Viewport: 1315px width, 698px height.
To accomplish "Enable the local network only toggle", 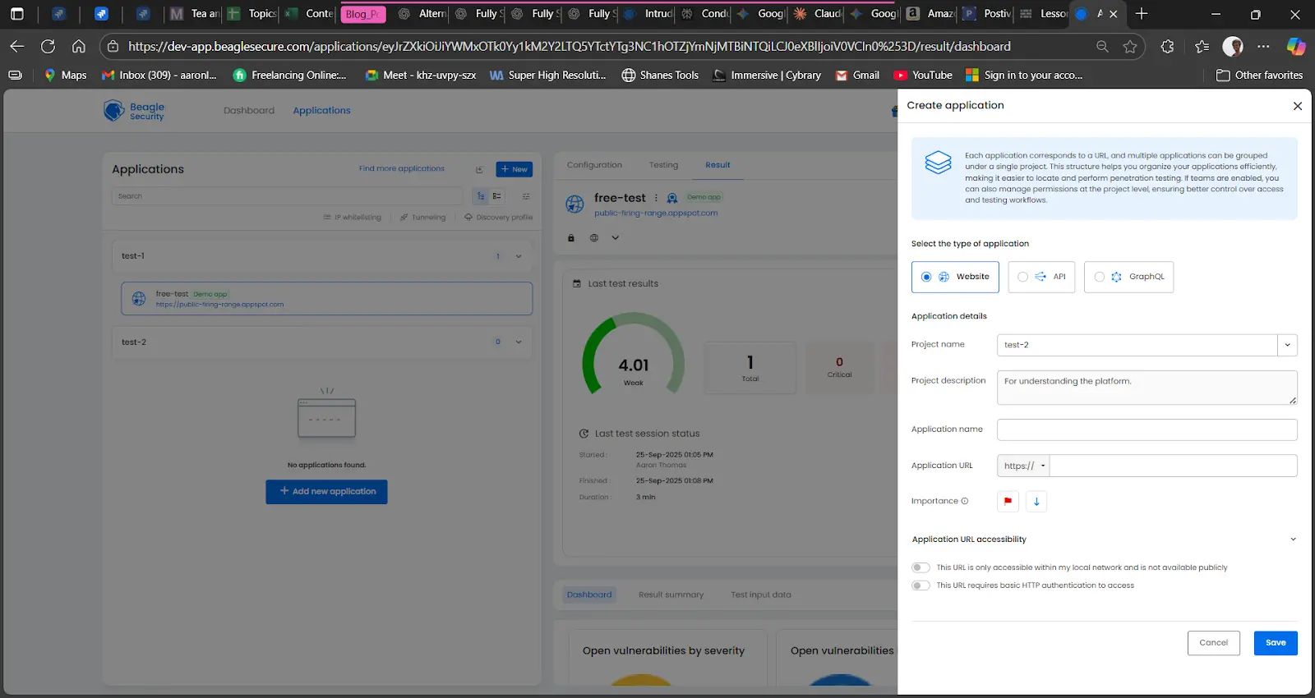I will pos(920,567).
